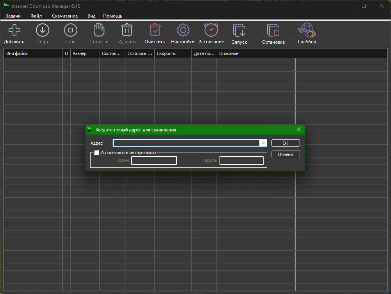Sort by Скорость column header
The width and height of the screenshot is (391, 294).
point(173,53)
